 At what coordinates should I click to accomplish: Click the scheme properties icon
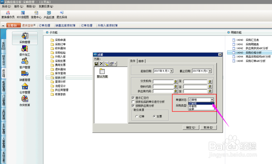[x=111, y=64]
